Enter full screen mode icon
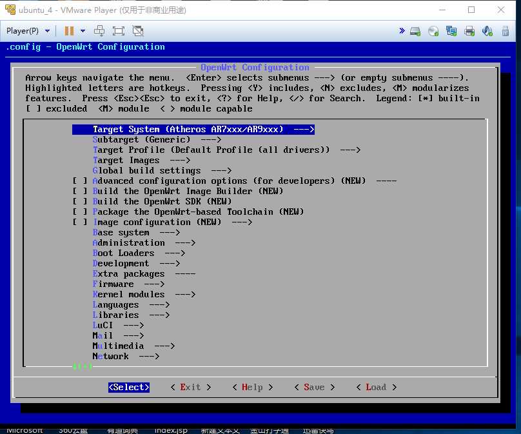 click(x=118, y=31)
